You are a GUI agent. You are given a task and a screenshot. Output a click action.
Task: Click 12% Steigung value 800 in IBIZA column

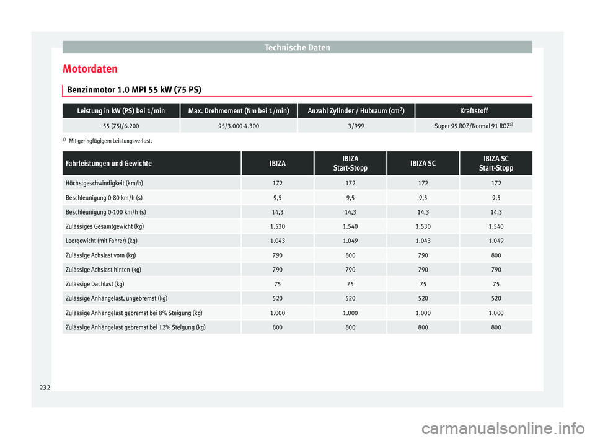(278, 327)
